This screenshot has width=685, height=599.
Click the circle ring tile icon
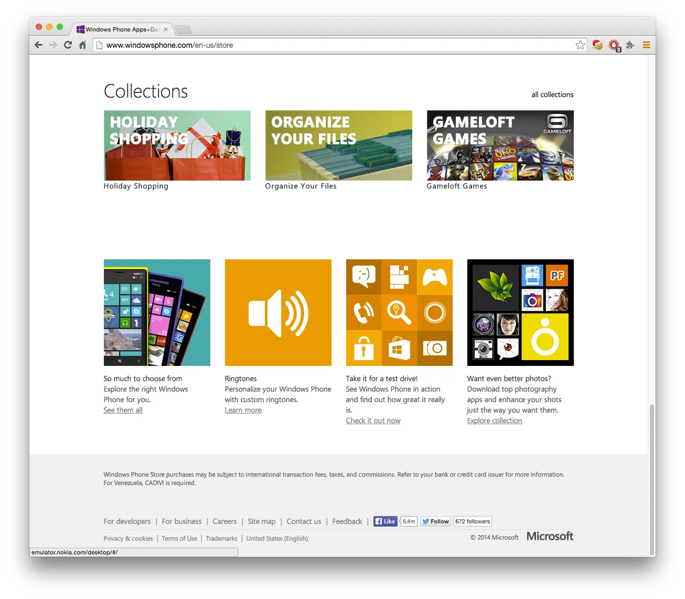[435, 312]
